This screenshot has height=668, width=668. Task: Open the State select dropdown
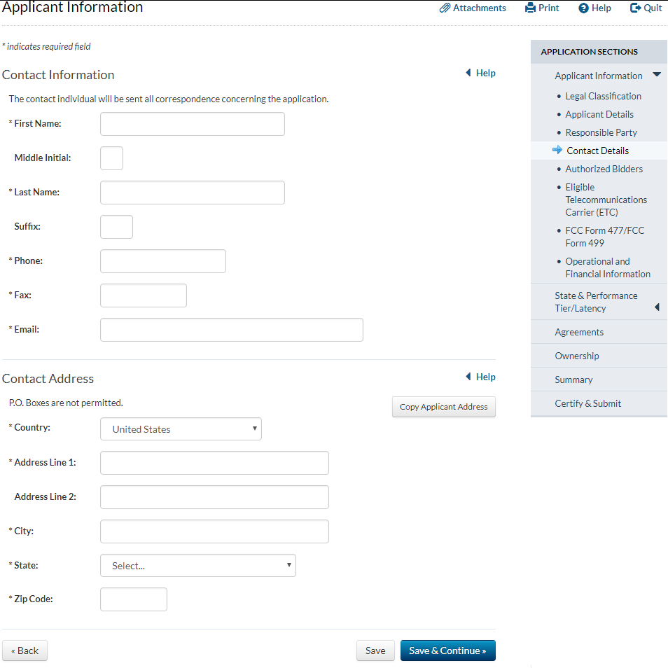click(x=197, y=566)
